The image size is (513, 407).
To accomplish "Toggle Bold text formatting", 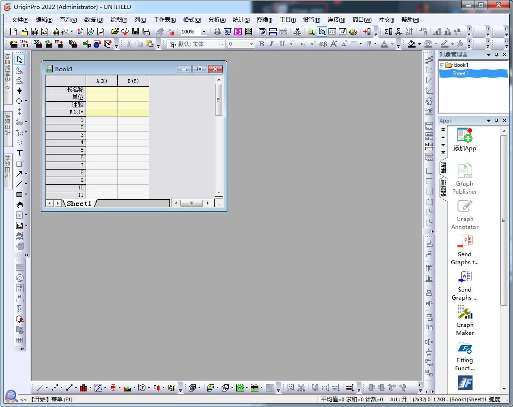I will pyautogui.click(x=262, y=44).
